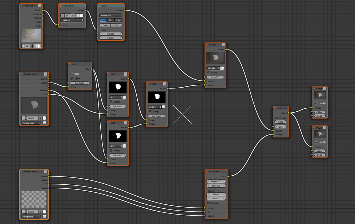Click the Alpha field in Viewer node

(x=319, y=151)
